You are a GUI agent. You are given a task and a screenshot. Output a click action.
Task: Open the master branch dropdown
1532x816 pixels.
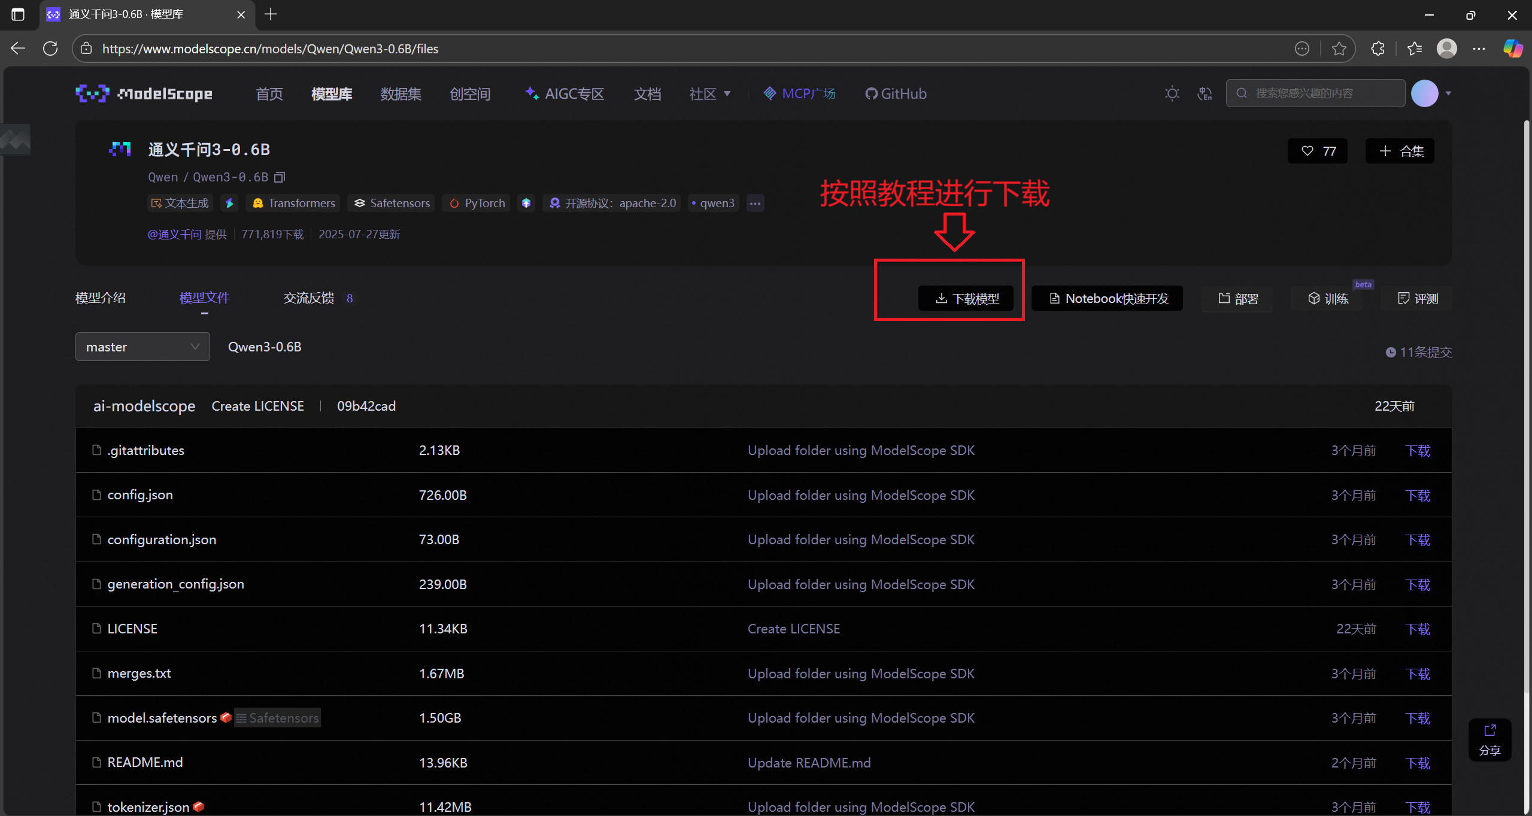click(142, 347)
